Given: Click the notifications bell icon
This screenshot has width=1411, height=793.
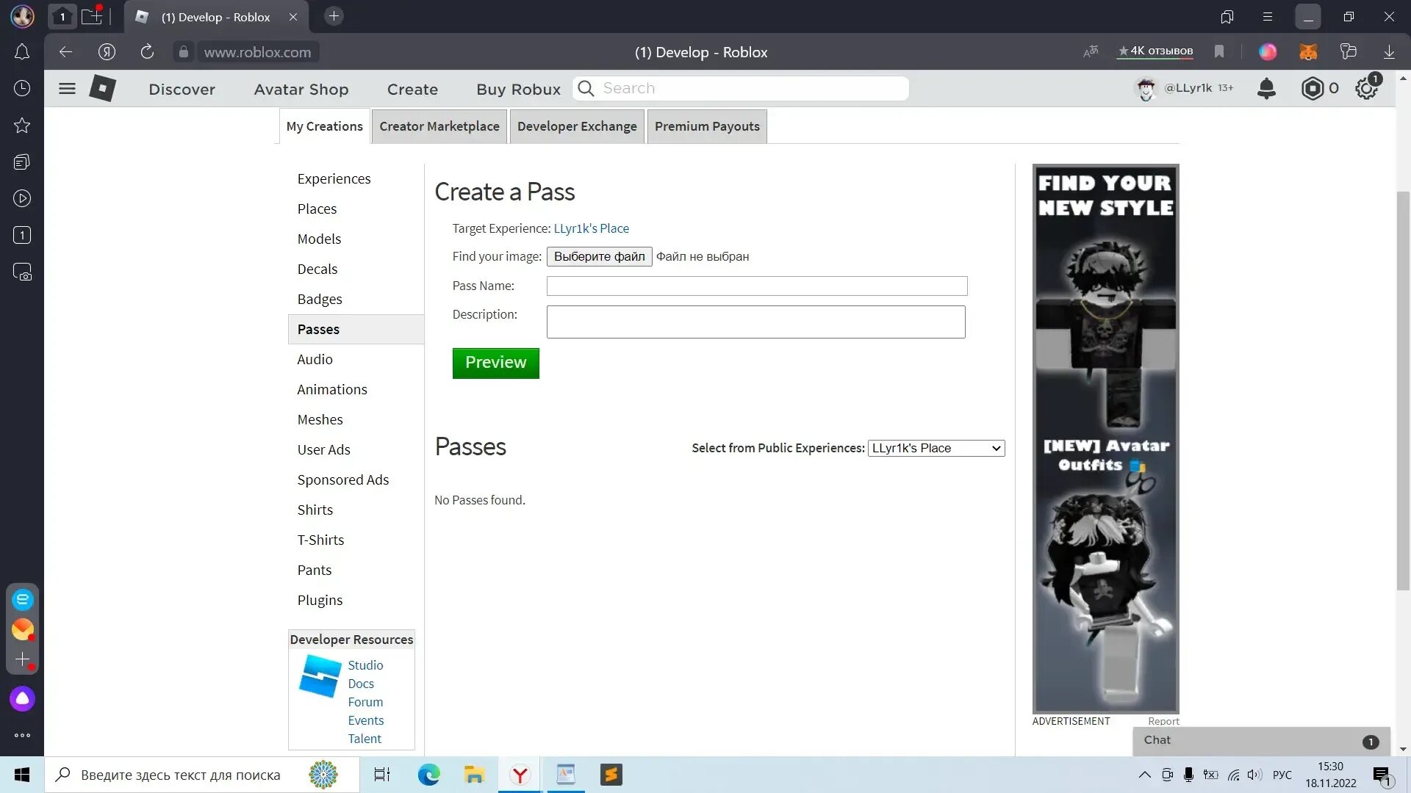Looking at the screenshot, I should click(x=1267, y=88).
